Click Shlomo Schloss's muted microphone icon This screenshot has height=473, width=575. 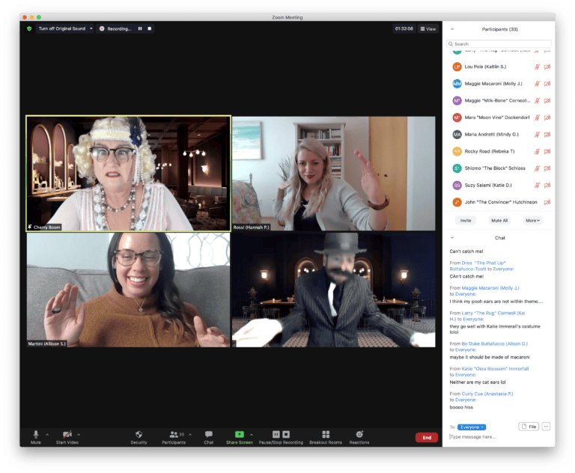(537, 168)
